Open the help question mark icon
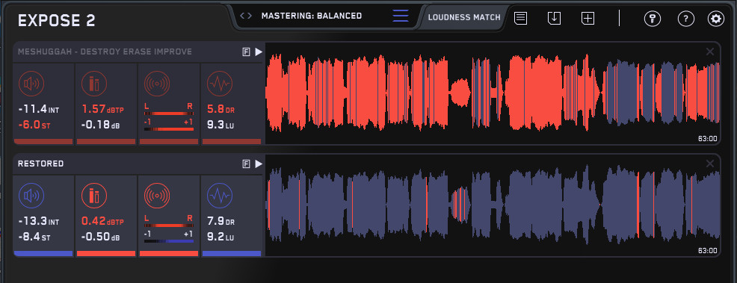 point(685,19)
